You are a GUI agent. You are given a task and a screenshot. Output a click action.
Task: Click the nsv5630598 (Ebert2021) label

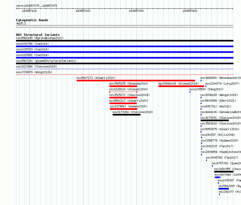tap(218, 101)
